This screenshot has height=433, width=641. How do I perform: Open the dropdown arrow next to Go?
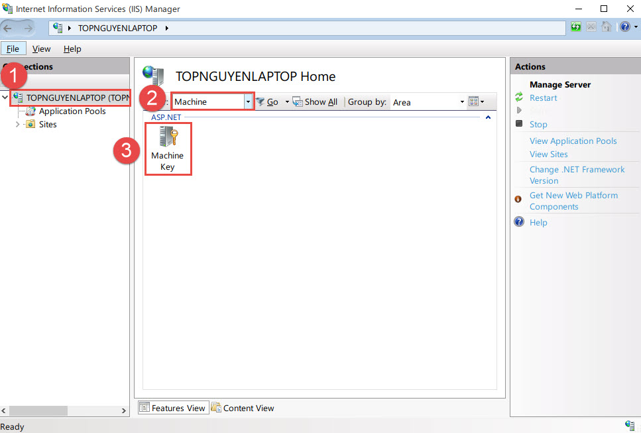[x=287, y=102]
